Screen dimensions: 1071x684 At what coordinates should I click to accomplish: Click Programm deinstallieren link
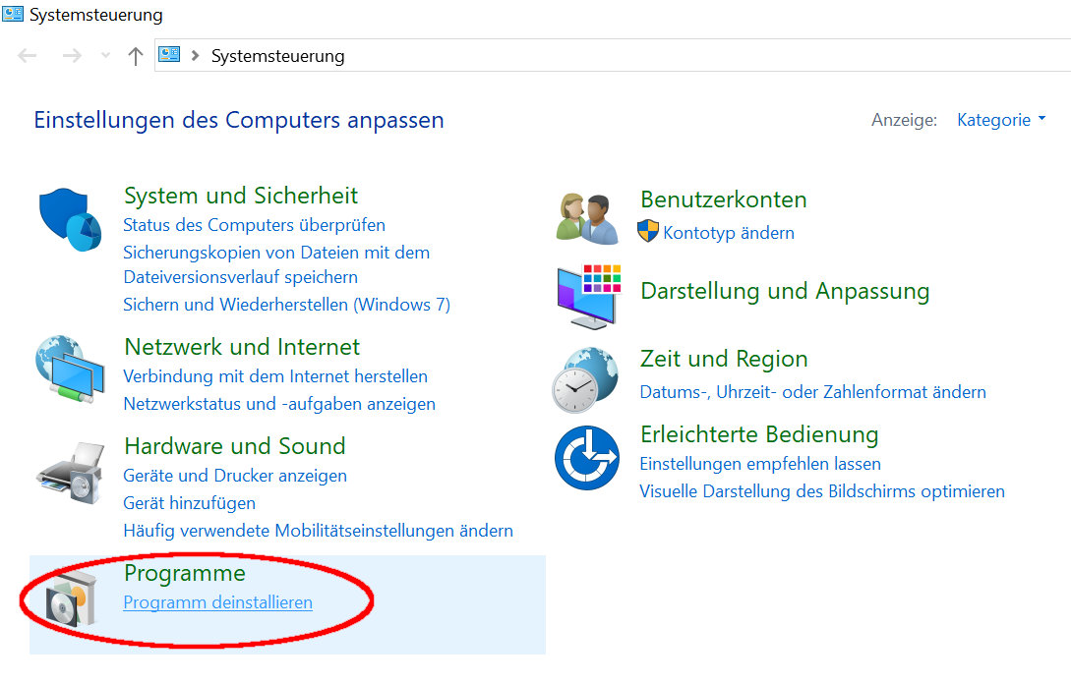(x=218, y=602)
